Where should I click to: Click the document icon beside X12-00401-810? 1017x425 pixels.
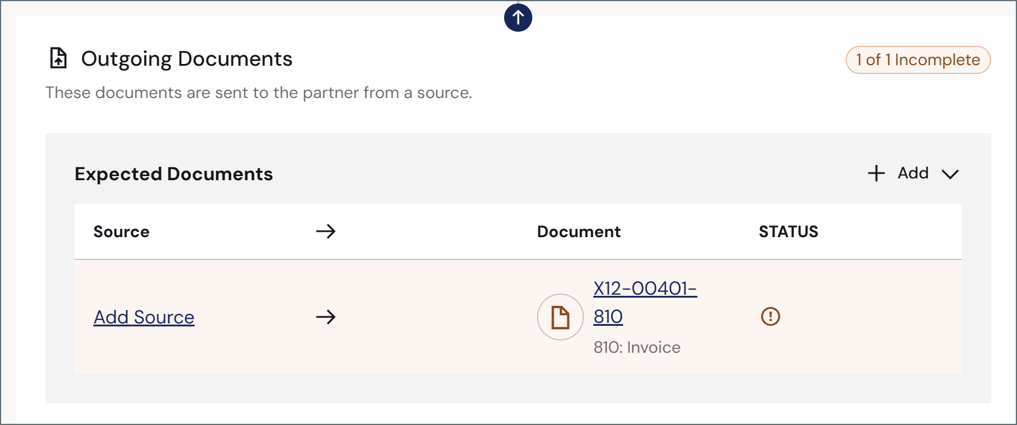coord(560,317)
